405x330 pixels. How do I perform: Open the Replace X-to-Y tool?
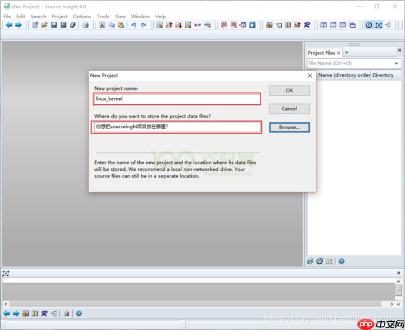[x=198, y=25]
